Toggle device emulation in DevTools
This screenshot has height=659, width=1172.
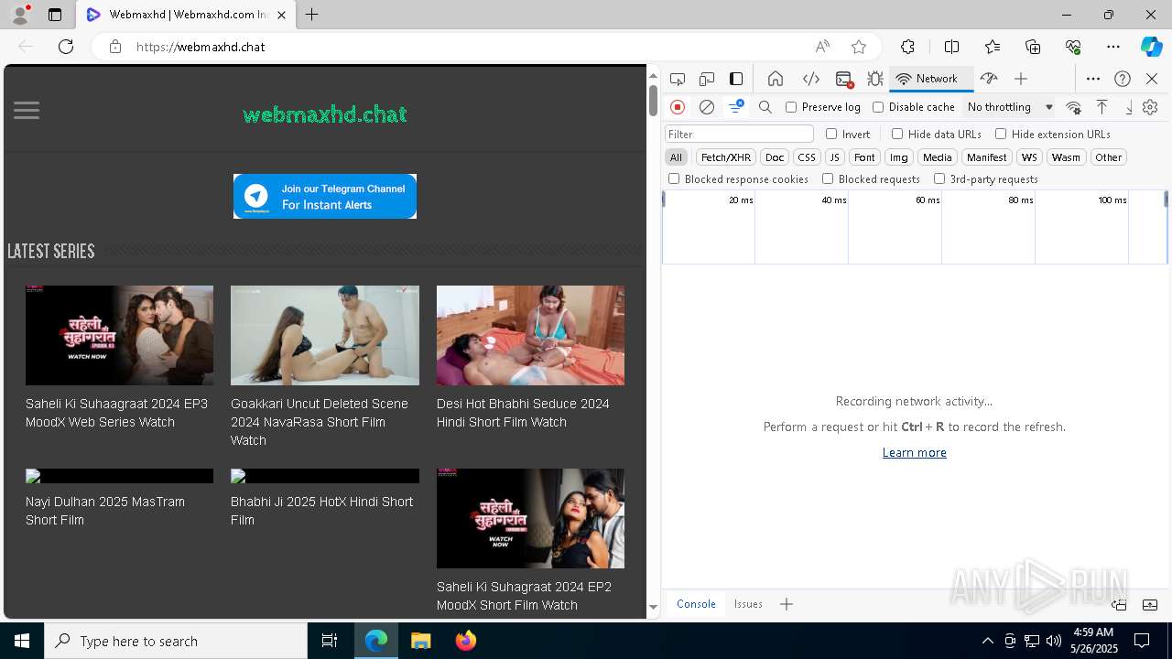pyautogui.click(x=707, y=79)
